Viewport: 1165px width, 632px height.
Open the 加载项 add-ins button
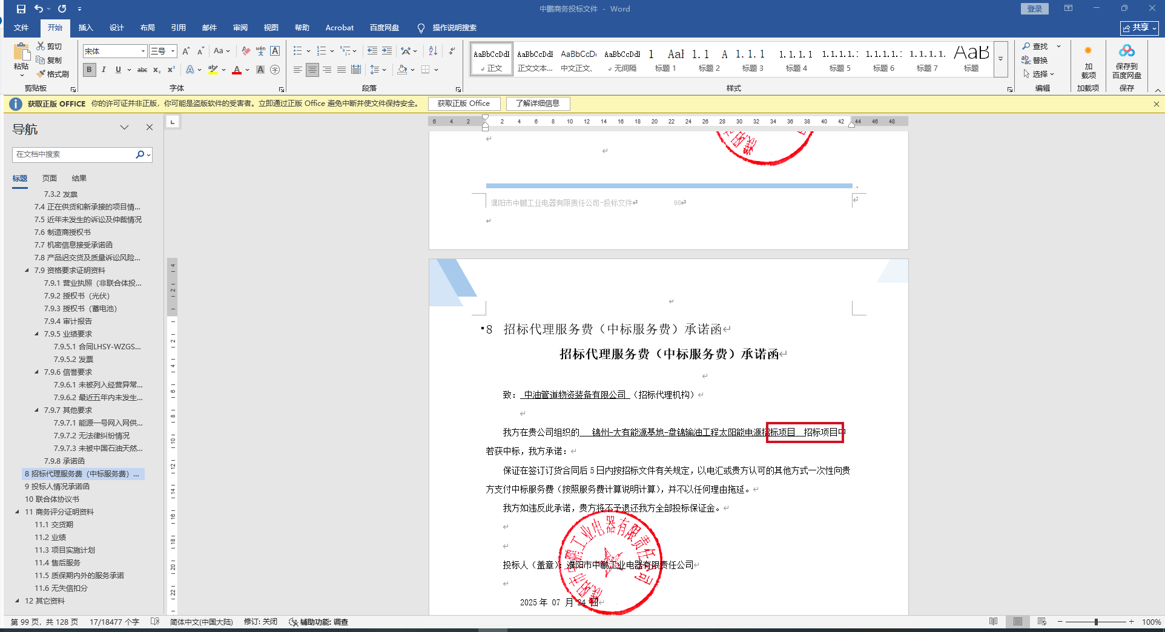[1088, 62]
